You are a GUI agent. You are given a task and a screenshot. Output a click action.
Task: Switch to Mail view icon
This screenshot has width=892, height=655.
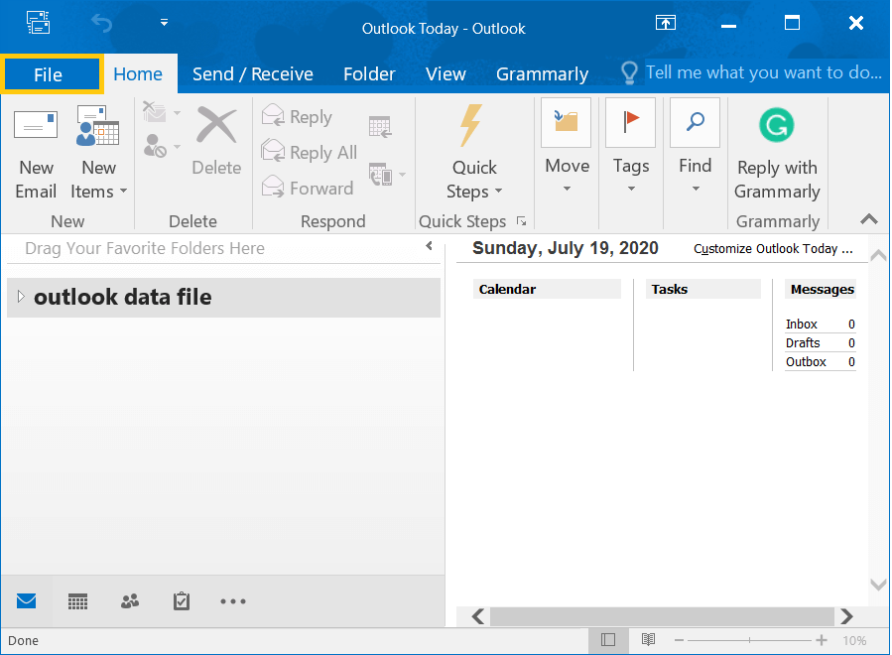coord(26,601)
